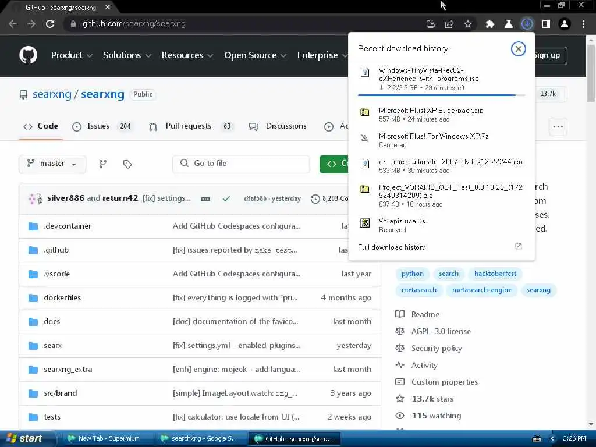Click the tags icon
Viewport: 596px width, 447px height.
coord(127,164)
